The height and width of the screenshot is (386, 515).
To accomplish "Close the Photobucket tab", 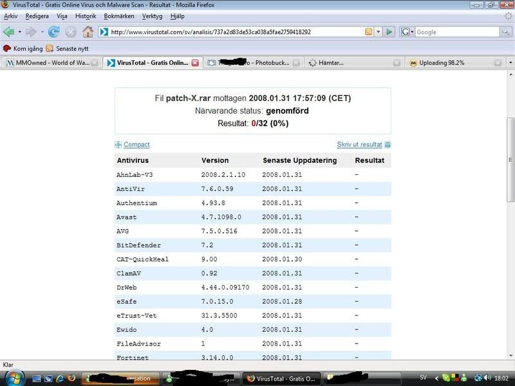I will click(296, 62).
